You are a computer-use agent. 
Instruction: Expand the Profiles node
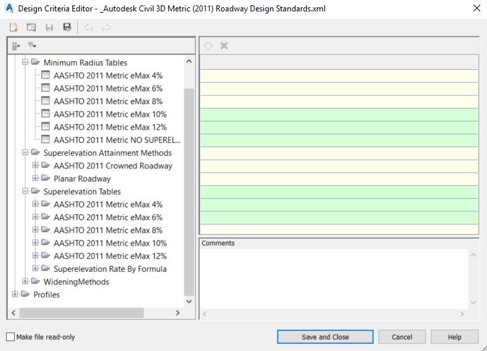(15, 294)
